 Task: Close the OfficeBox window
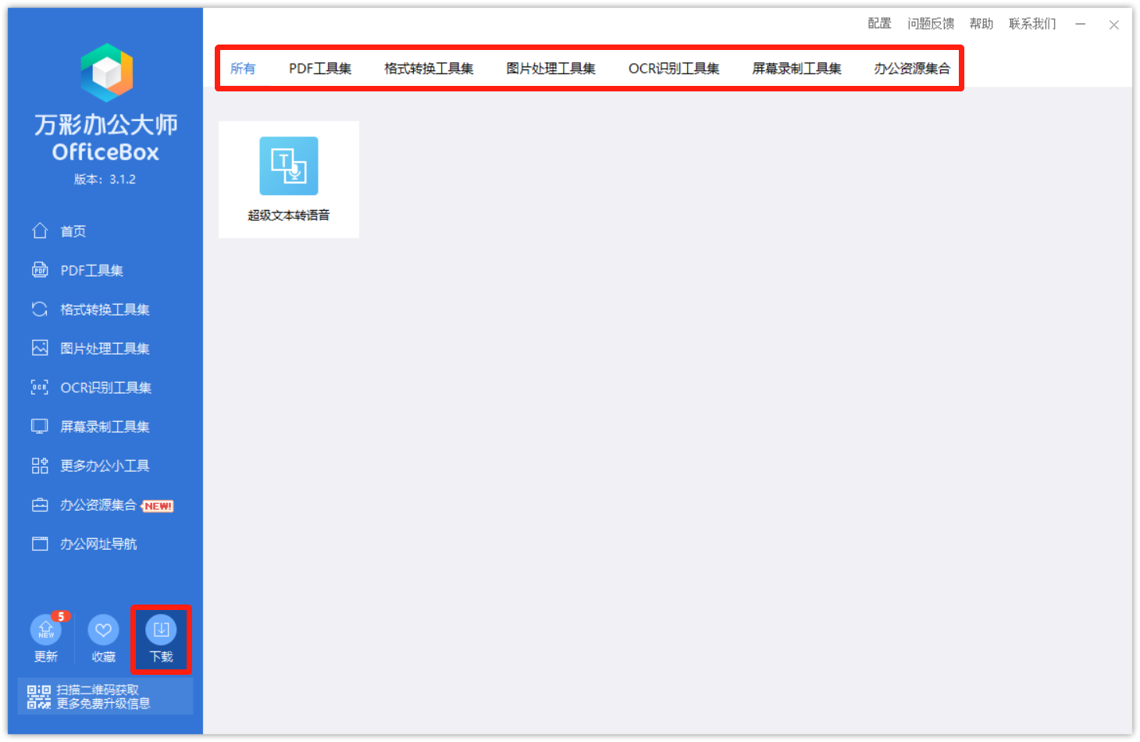click(1114, 25)
